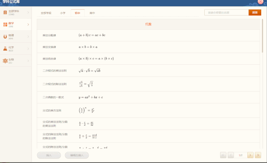Select the 乘法分配律 formula row
This screenshot has width=267, height=163.
pyautogui.click(x=148, y=35)
